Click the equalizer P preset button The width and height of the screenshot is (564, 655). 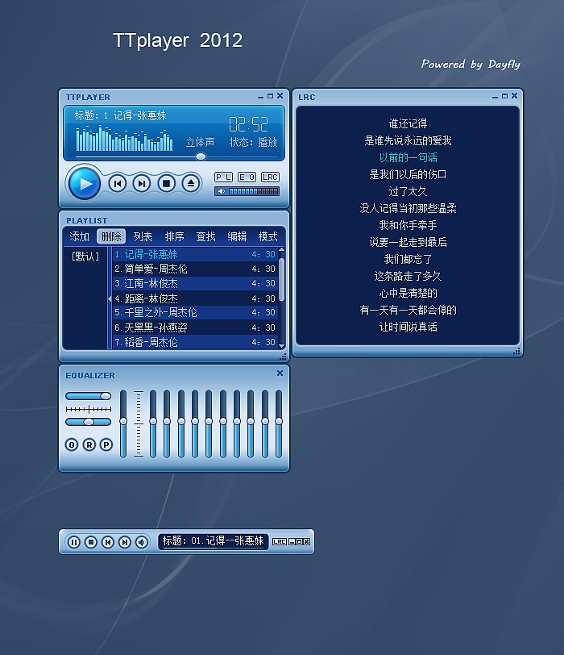click(x=106, y=444)
